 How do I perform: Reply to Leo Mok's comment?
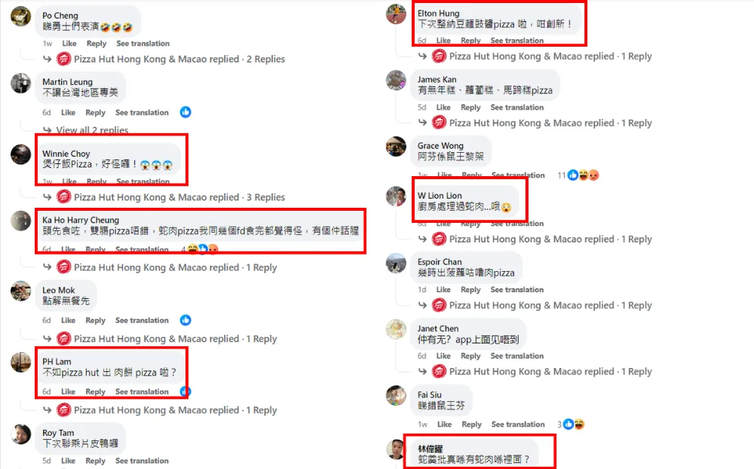(x=95, y=320)
